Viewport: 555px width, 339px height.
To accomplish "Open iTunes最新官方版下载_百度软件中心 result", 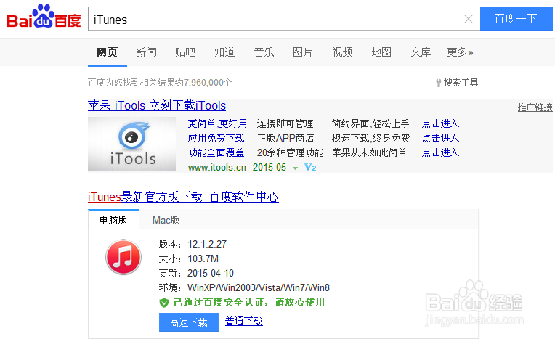I will pyautogui.click(x=183, y=197).
